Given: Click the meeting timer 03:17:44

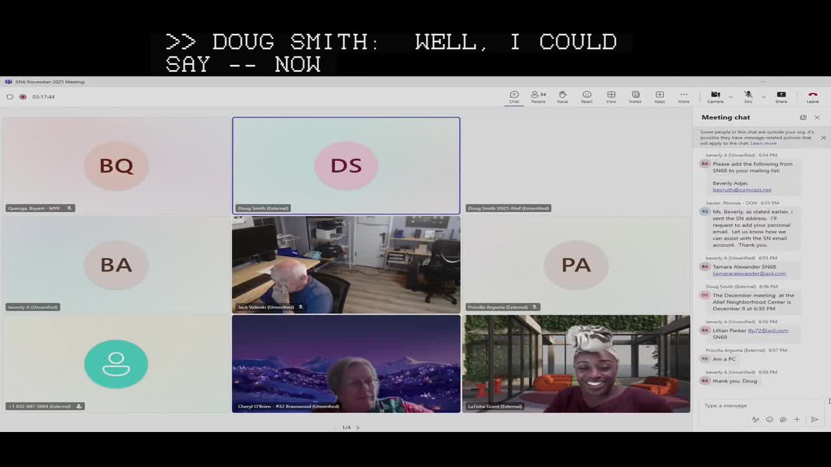Looking at the screenshot, I should (x=43, y=97).
